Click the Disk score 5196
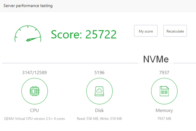Image resolution: width=196 pixels, height=131 pixels. (99, 73)
